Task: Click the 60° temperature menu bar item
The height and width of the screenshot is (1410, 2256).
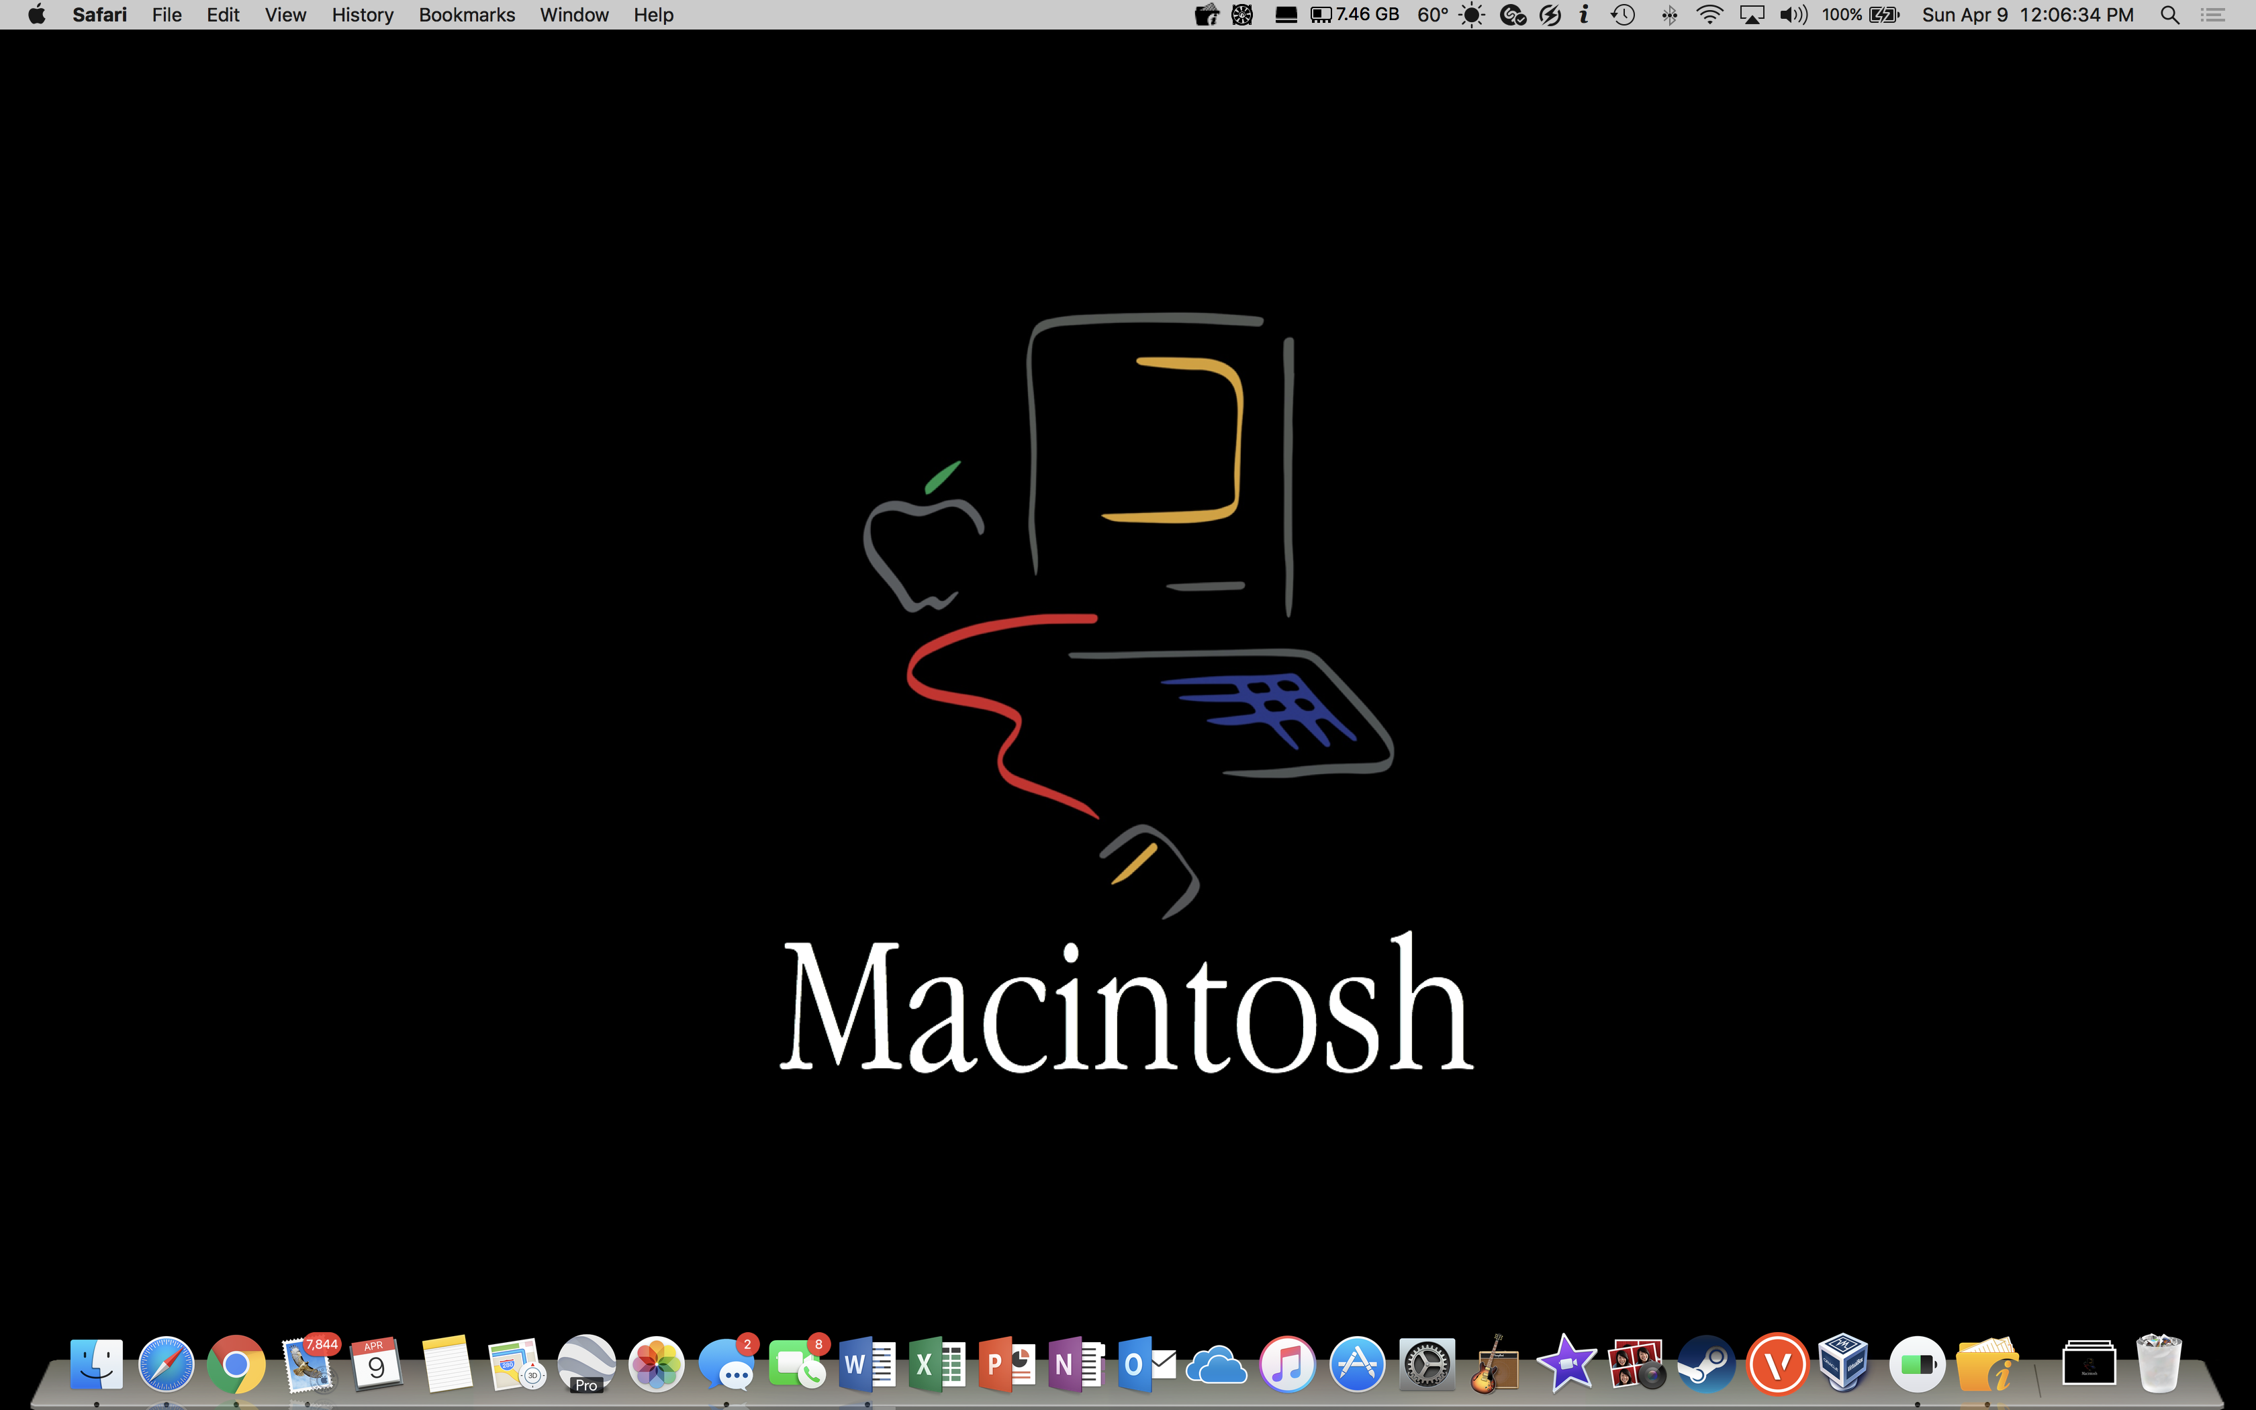Action: (x=1433, y=15)
